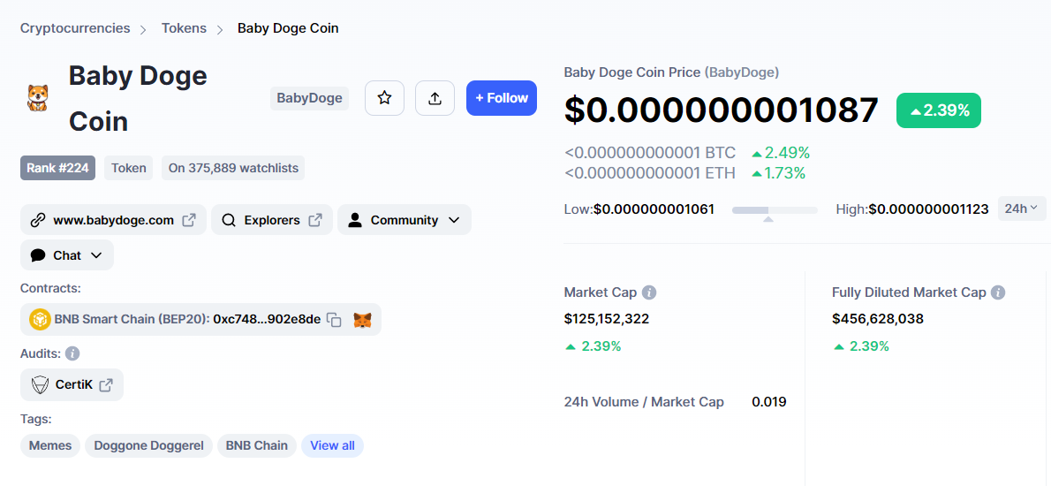Screen dimensions: 1051x501
Task: Click the Baby Doge Coin logo icon
Action: [37, 98]
